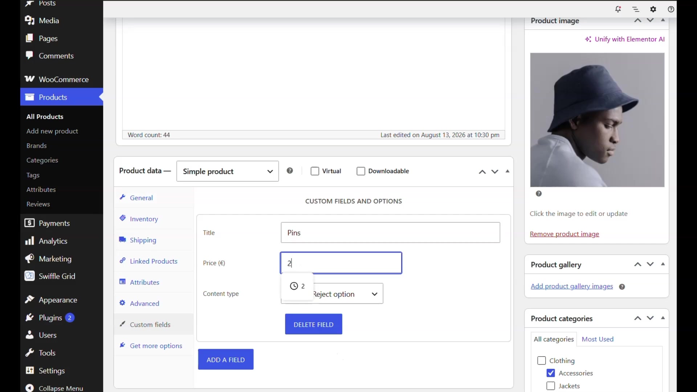This screenshot has height=392, width=697.
Task: Click the help question mark in top bar
Action: coord(671,9)
